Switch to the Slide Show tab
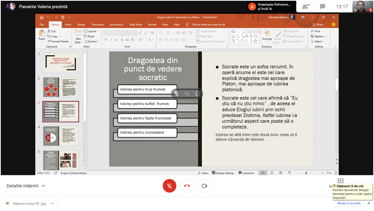 pyautogui.click(x=135, y=24)
